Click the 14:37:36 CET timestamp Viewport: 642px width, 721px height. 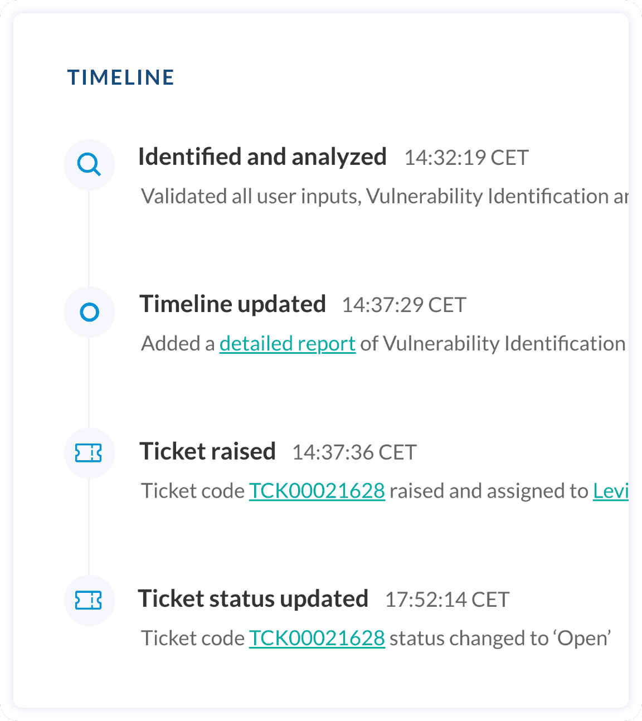354,452
